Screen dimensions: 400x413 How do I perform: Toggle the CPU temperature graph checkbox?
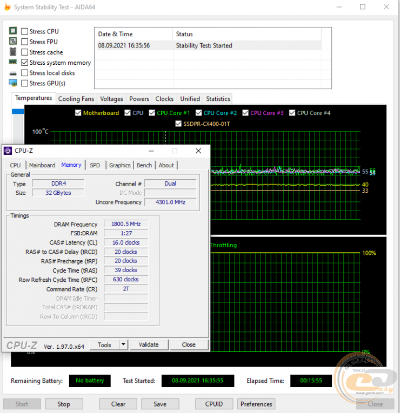(128, 113)
